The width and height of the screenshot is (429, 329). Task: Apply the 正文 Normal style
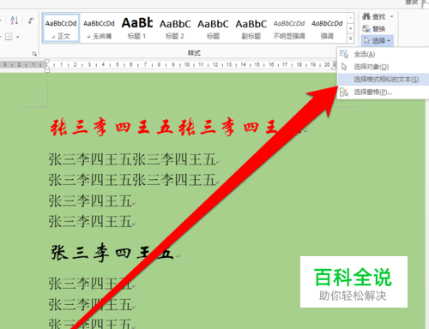pyautogui.click(x=61, y=29)
